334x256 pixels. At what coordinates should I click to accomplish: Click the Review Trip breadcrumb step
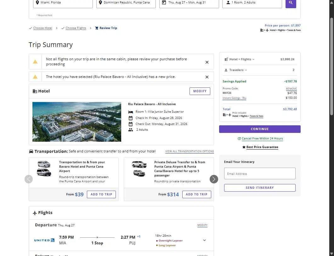click(108, 28)
